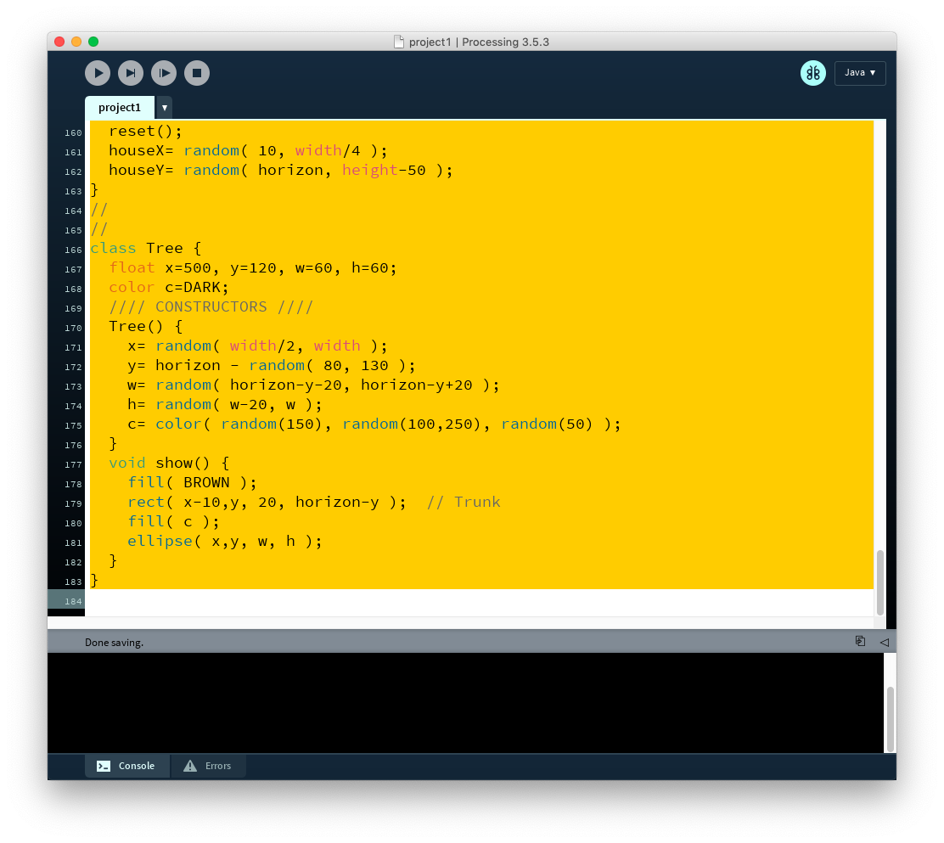Click the copy status message icon
Screen dimensions: 944x843
[x=860, y=642]
